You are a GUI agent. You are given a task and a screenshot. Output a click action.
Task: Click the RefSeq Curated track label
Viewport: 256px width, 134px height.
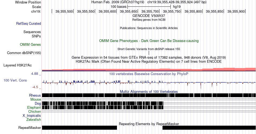coord(28,23)
